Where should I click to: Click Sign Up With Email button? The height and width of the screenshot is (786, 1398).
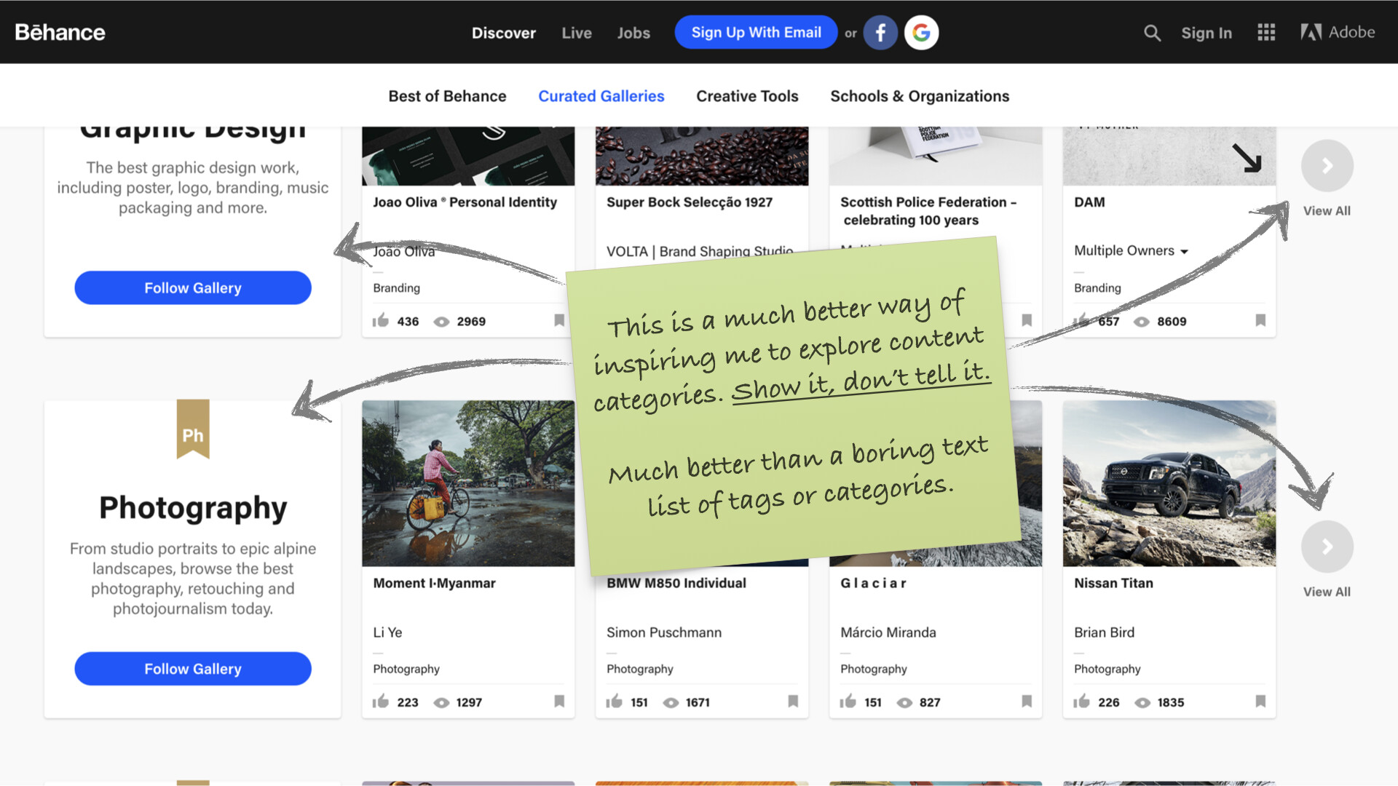(x=756, y=33)
